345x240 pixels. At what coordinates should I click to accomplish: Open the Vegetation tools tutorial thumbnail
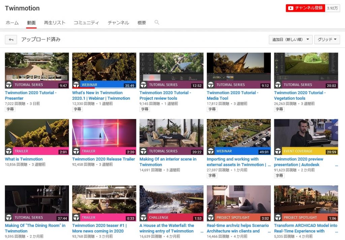306,70
